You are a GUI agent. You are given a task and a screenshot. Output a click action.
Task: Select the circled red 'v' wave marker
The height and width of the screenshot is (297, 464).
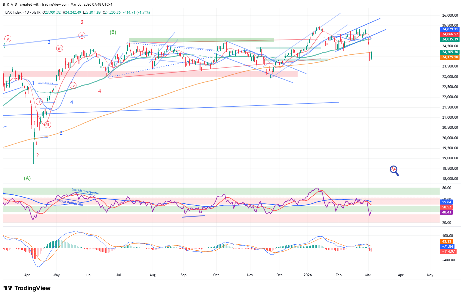[x=82, y=35]
